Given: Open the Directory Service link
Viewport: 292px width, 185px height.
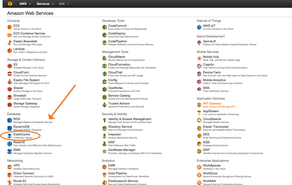Looking at the screenshot, I should (120, 127).
